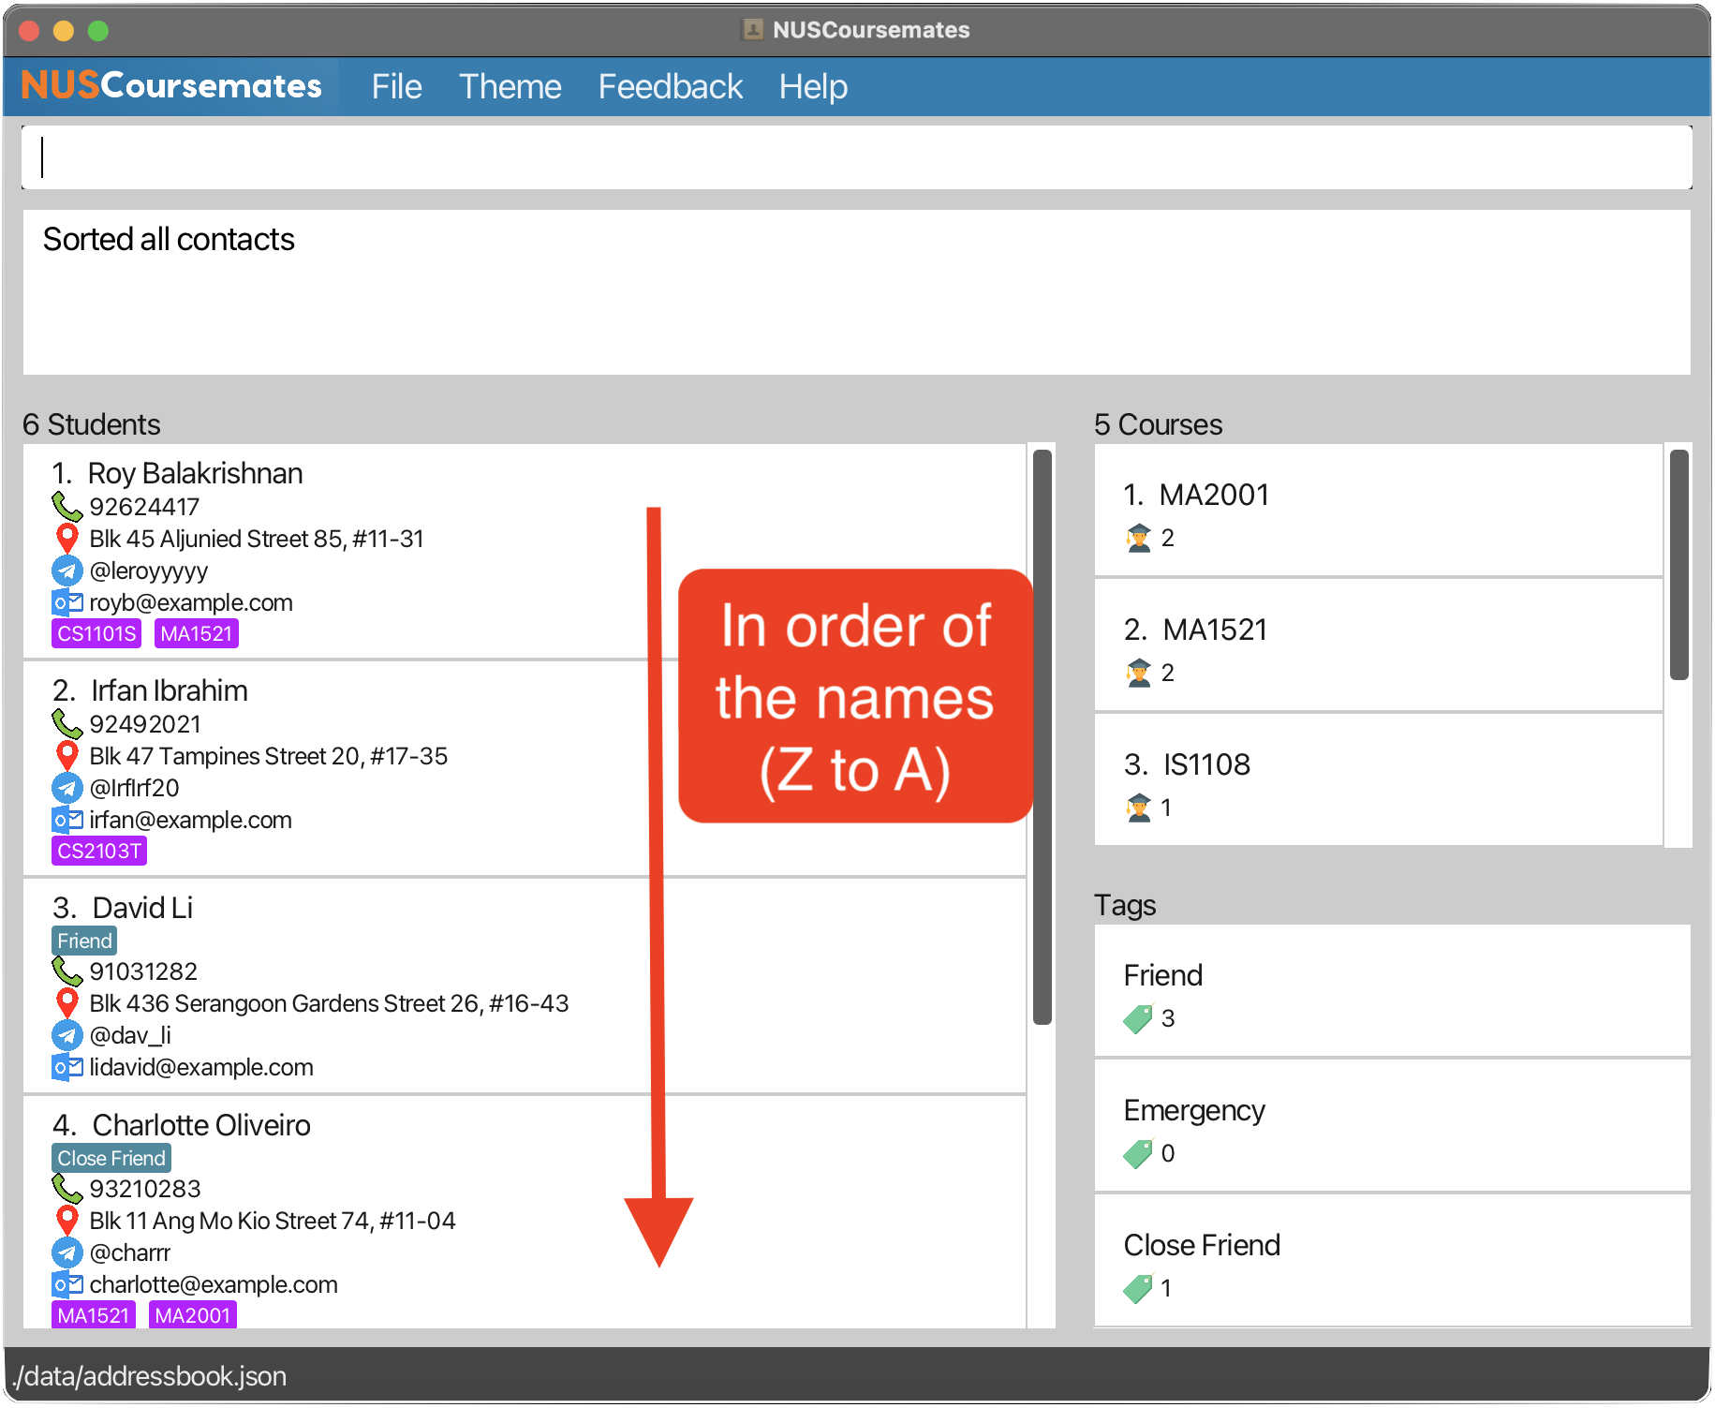This screenshot has height=1408, width=1715.
Task: Select the Irfan Ibrahim name
Action: 170,690
